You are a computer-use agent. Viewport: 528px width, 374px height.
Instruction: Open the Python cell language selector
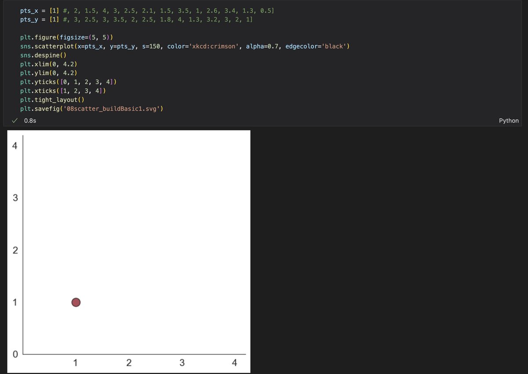coord(509,120)
